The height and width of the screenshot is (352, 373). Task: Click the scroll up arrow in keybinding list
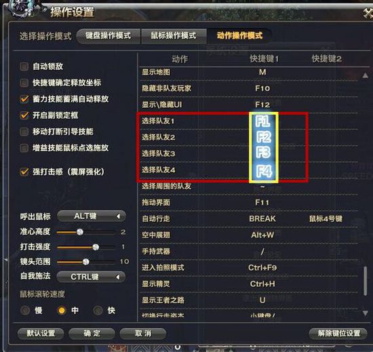pyautogui.click(x=365, y=76)
